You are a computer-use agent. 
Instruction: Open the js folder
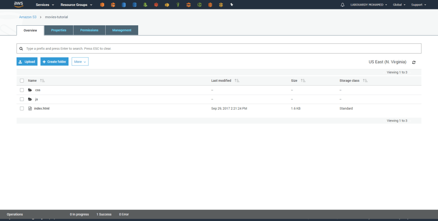click(x=36, y=99)
